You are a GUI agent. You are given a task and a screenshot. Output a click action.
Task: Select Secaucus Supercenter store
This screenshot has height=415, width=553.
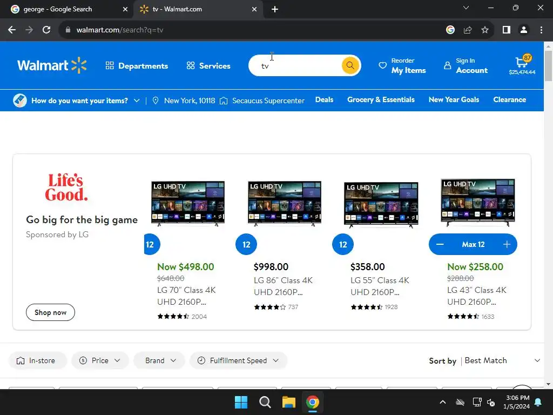tap(262, 101)
